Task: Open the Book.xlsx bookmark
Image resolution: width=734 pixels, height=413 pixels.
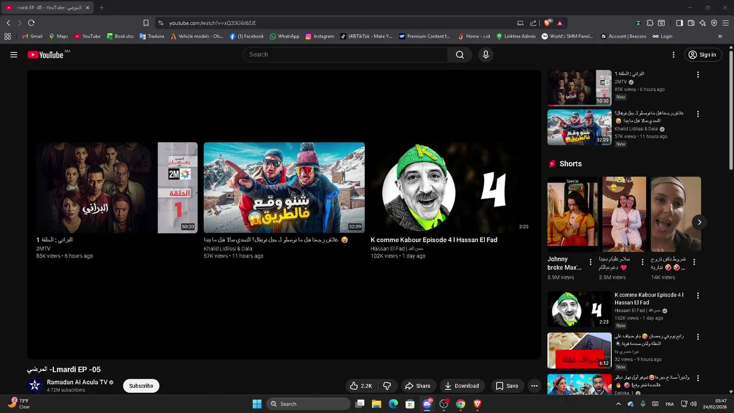Action: (120, 36)
